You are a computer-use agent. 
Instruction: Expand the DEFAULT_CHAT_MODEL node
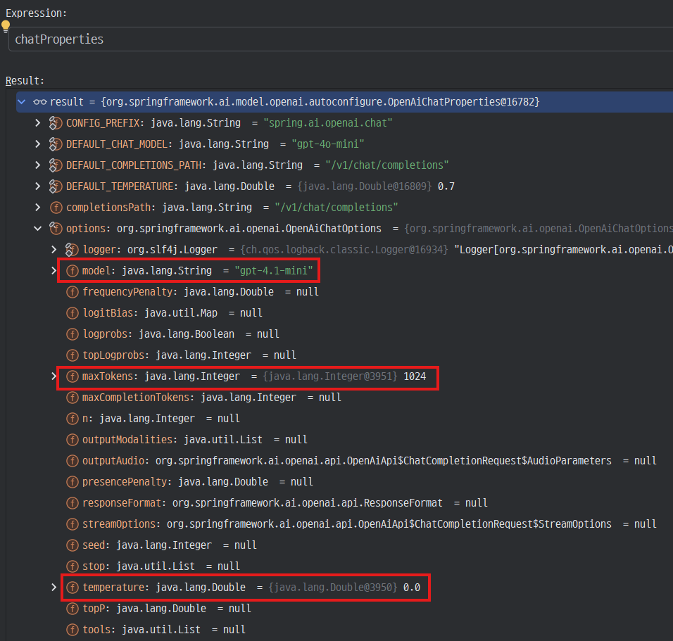point(38,144)
